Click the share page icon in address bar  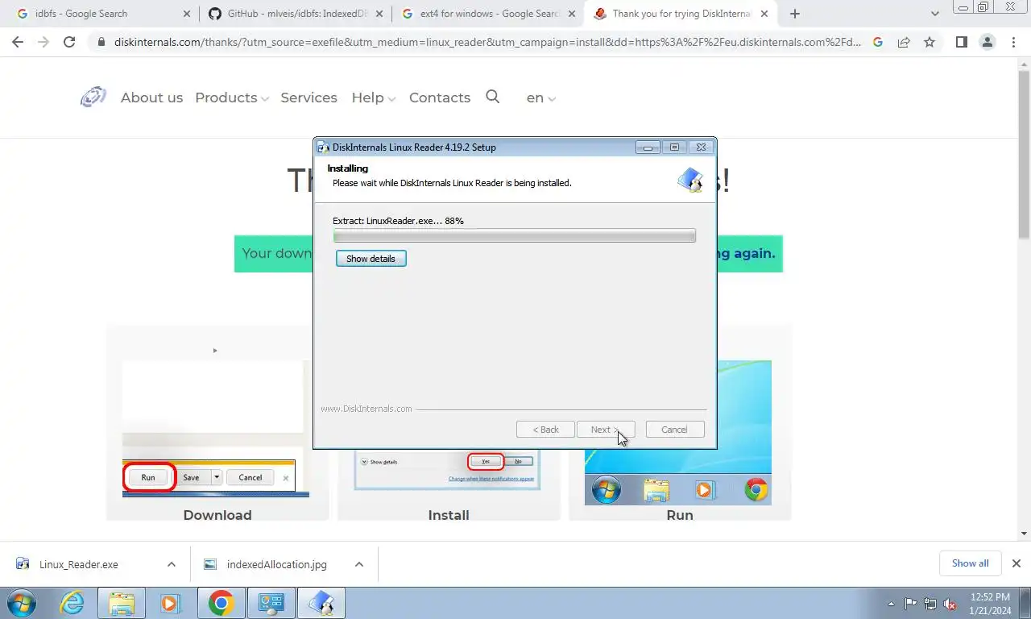pos(904,42)
